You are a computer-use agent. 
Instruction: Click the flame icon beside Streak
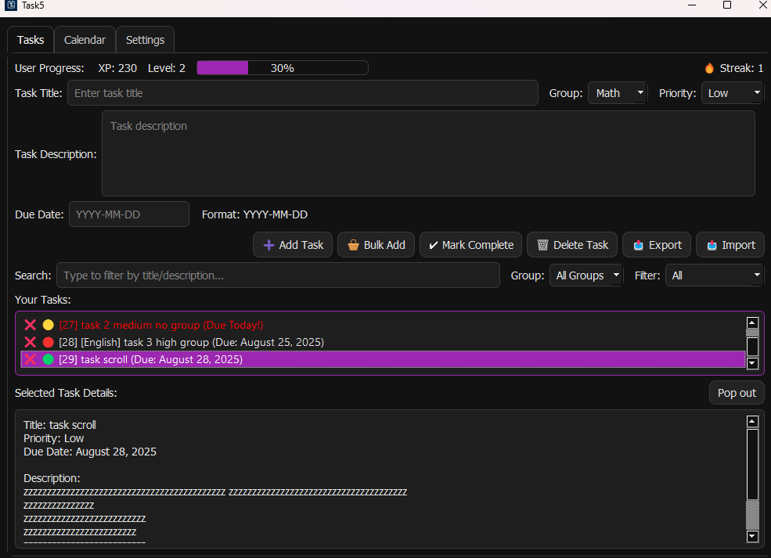[x=709, y=68]
